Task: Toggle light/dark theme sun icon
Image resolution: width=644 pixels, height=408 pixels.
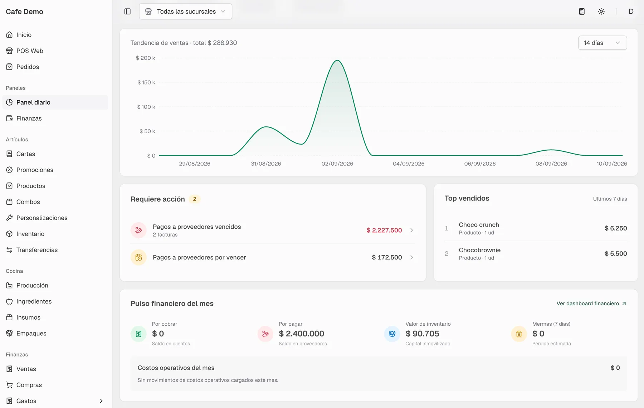Action: coord(601,11)
